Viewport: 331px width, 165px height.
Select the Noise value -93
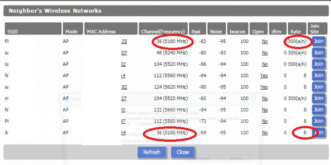click(222, 53)
